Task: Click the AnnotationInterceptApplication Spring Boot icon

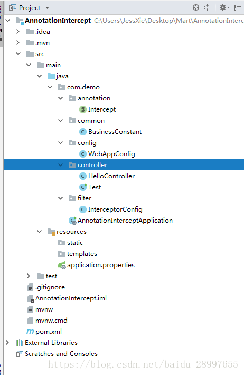Action: [x=72, y=221]
